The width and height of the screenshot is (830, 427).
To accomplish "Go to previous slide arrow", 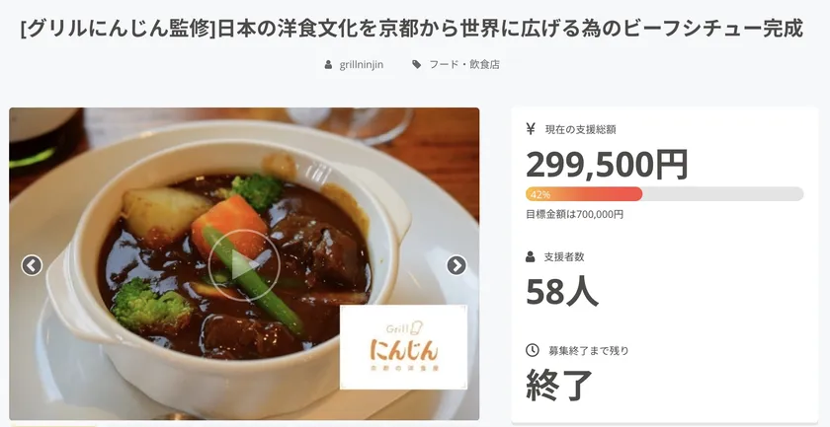I will (x=32, y=265).
